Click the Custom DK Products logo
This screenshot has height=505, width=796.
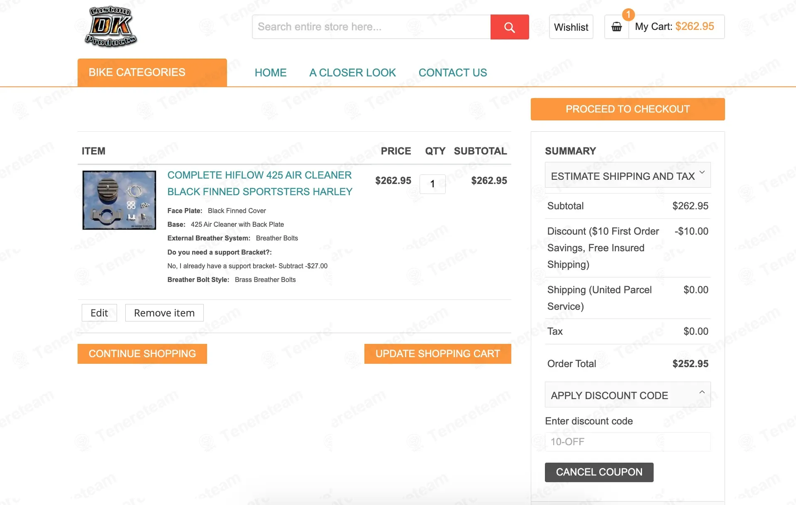click(111, 26)
